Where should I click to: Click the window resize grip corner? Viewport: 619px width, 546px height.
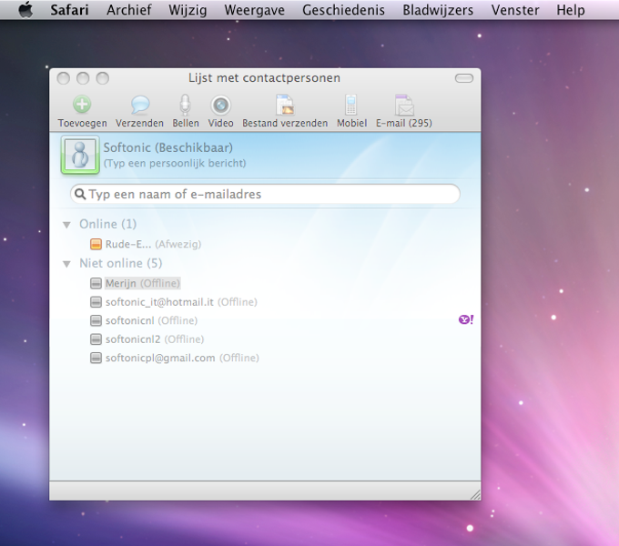[475, 495]
